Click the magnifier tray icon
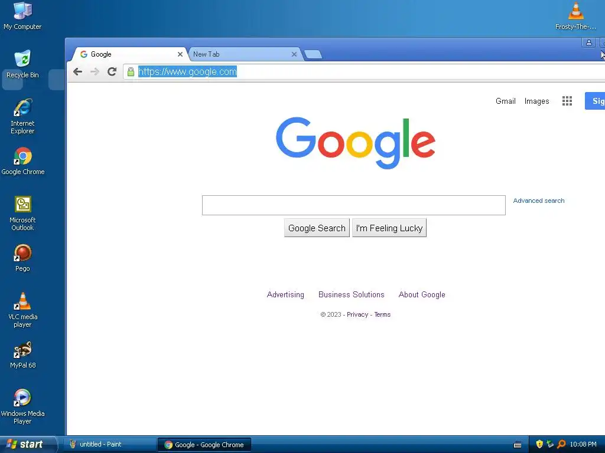The height and width of the screenshot is (453, 605). 561,444
